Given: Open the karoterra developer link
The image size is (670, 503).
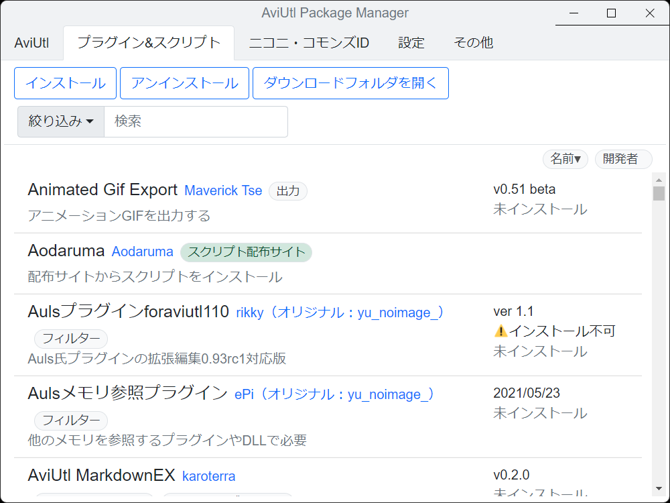Looking at the screenshot, I should pos(208,476).
